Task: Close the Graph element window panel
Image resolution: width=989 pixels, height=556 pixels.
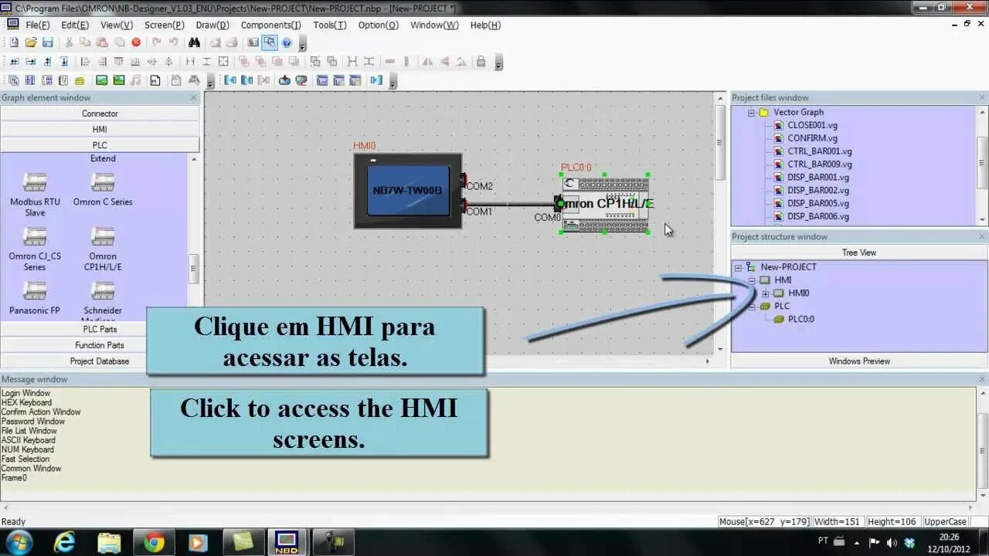Action: pos(194,98)
